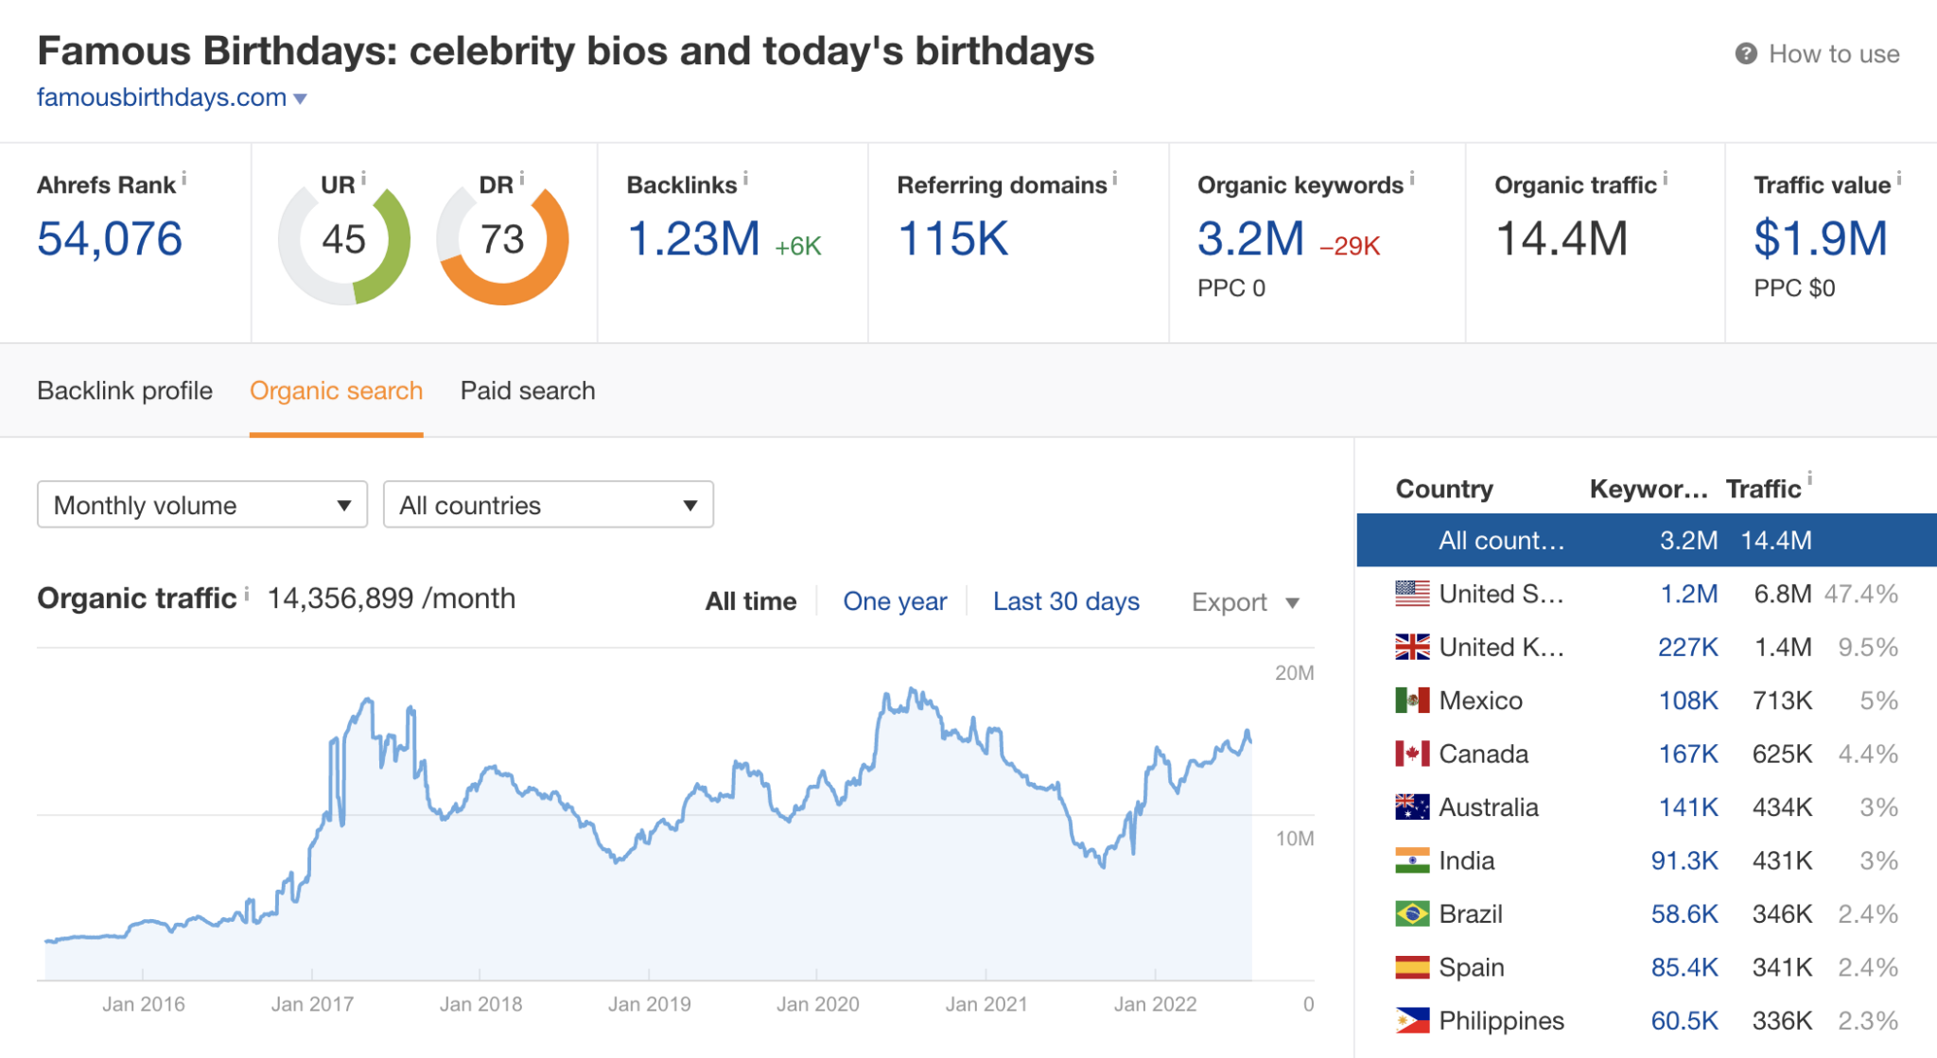The image size is (1937, 1058).
Task: Click the Traffic value $1.9M
Action: click(1821, 238)
